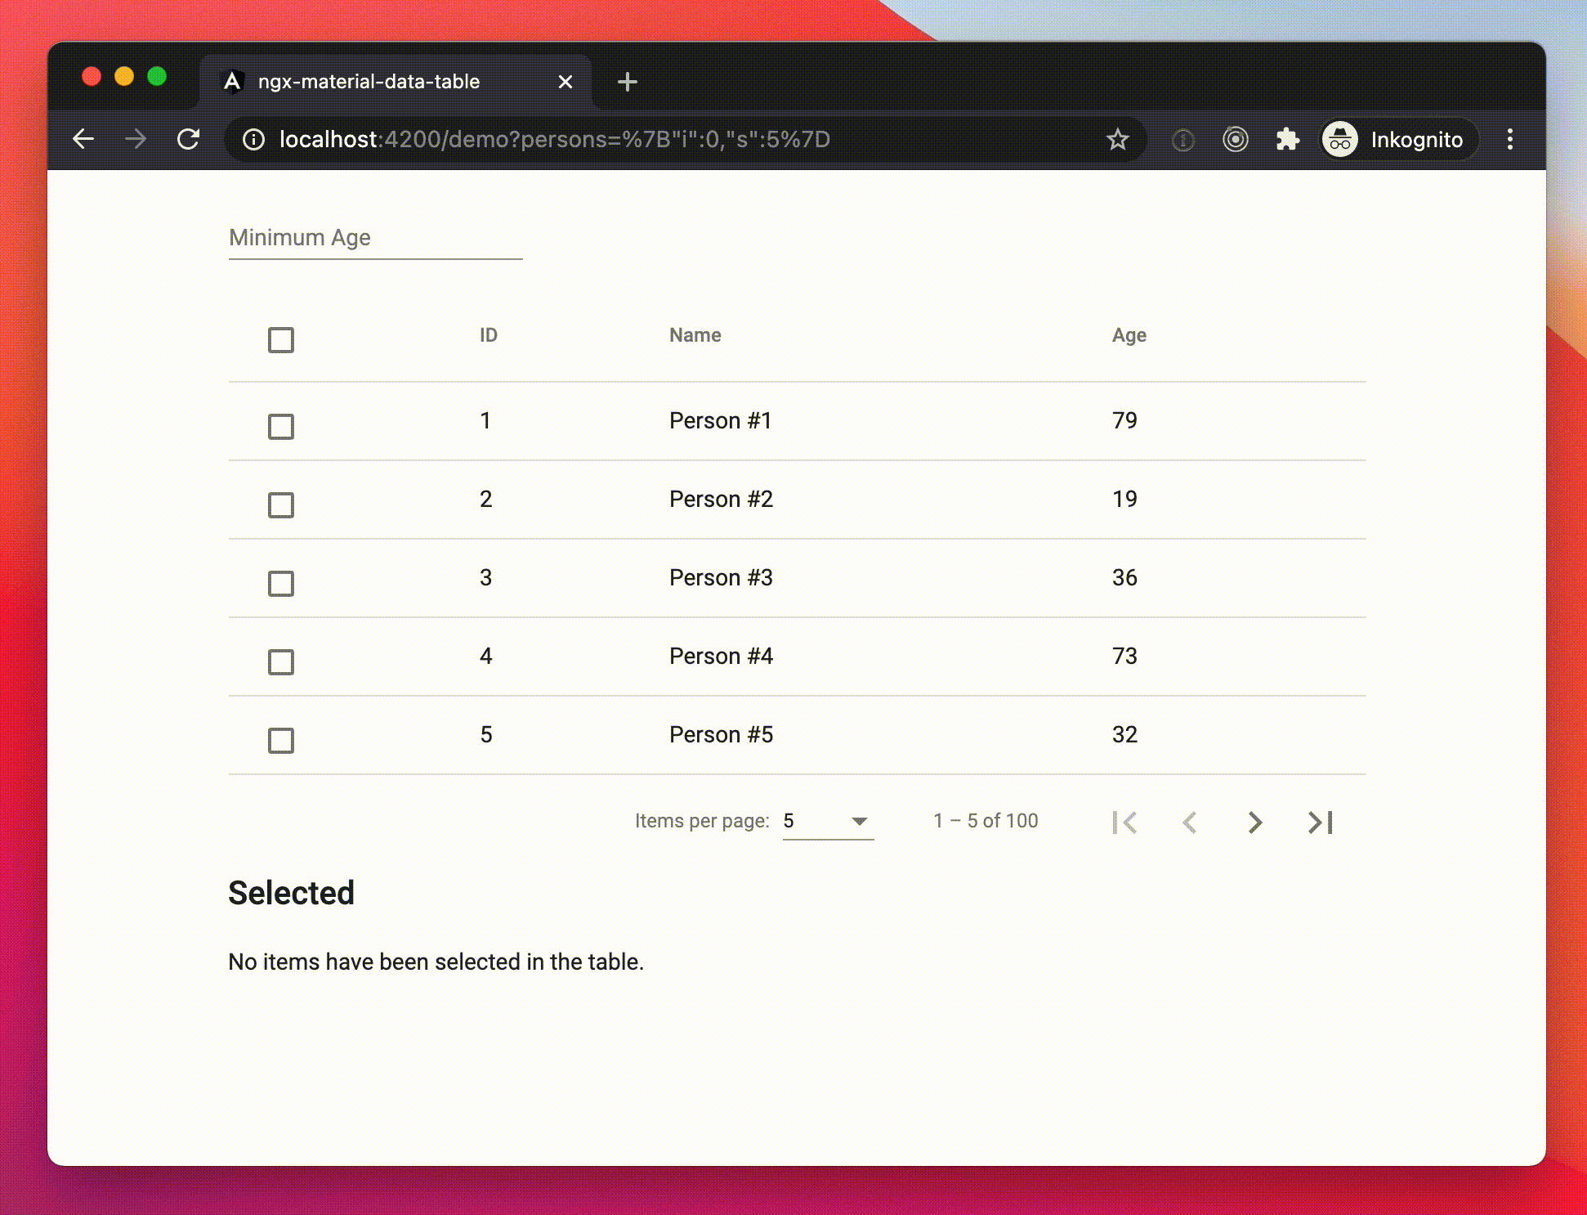Click the age value 79
1587x1215 pixels.
point(1124,420)
